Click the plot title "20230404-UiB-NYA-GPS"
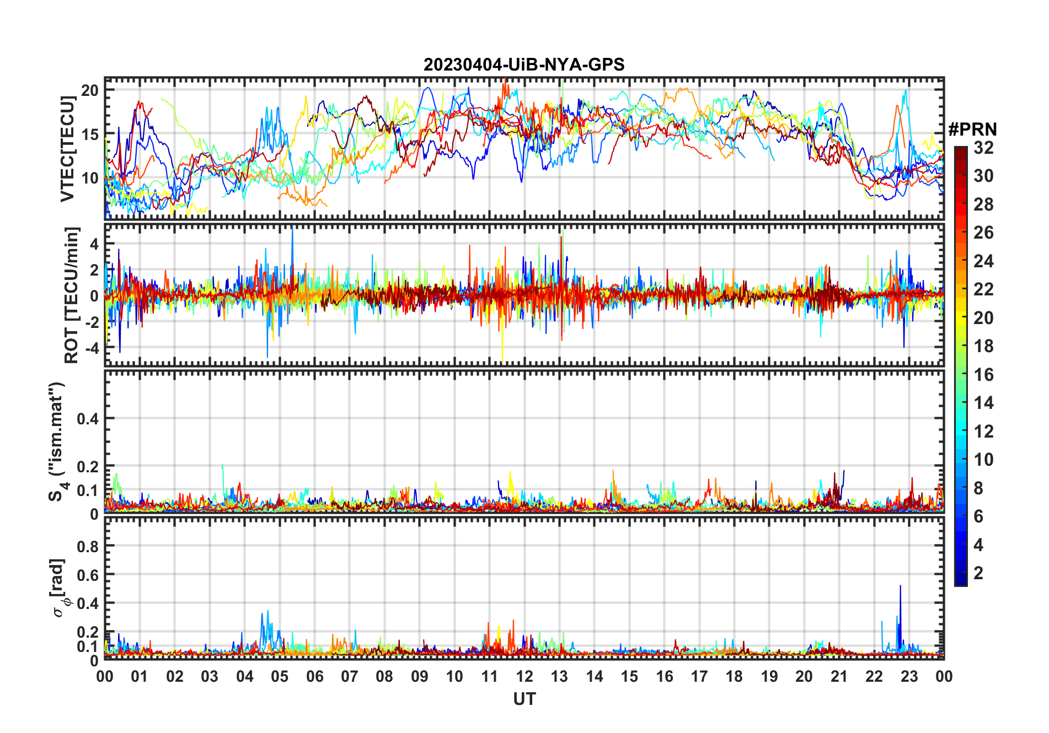The height and width of the screenshot is (733, 1049). click(x=524, y=64)
